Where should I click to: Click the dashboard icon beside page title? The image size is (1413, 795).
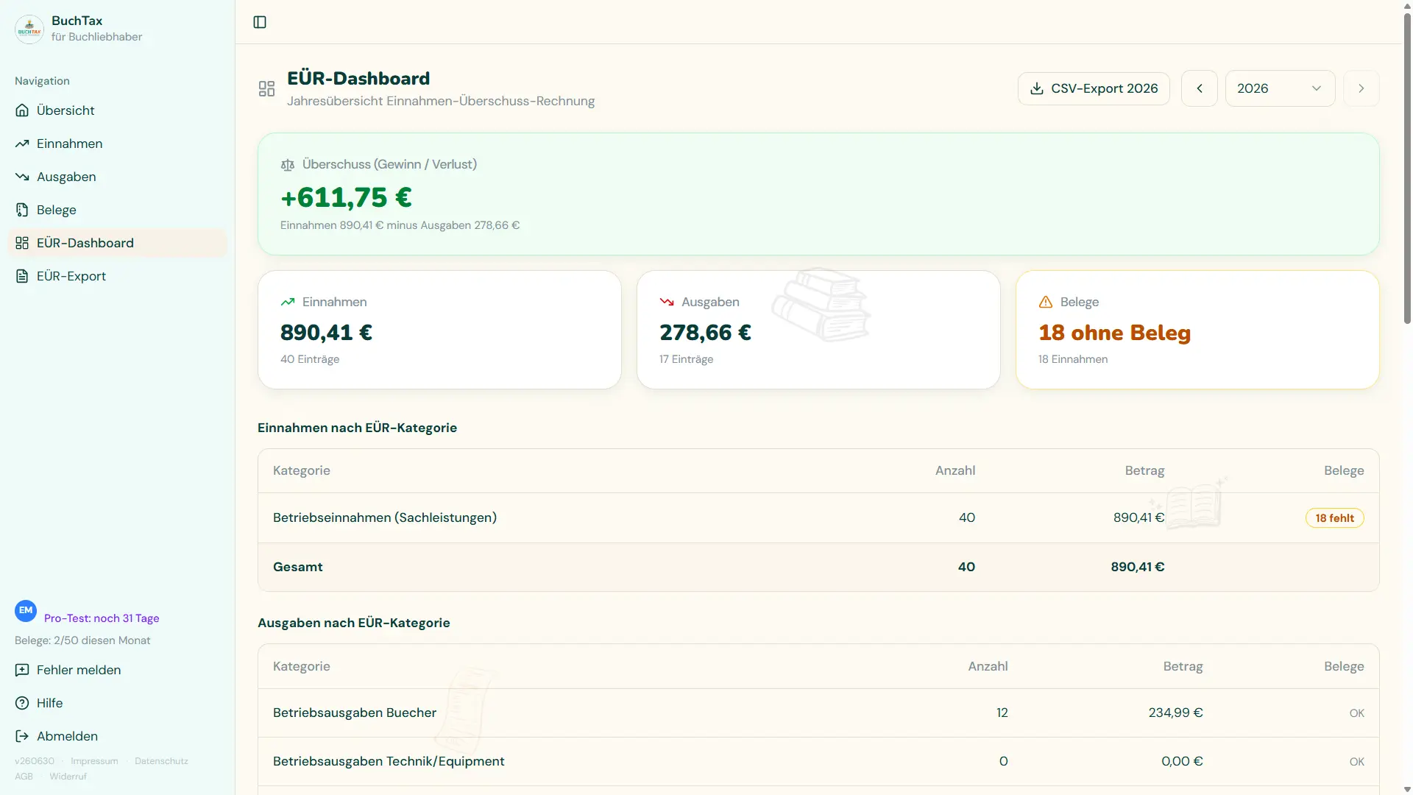(x=266, y=88)
